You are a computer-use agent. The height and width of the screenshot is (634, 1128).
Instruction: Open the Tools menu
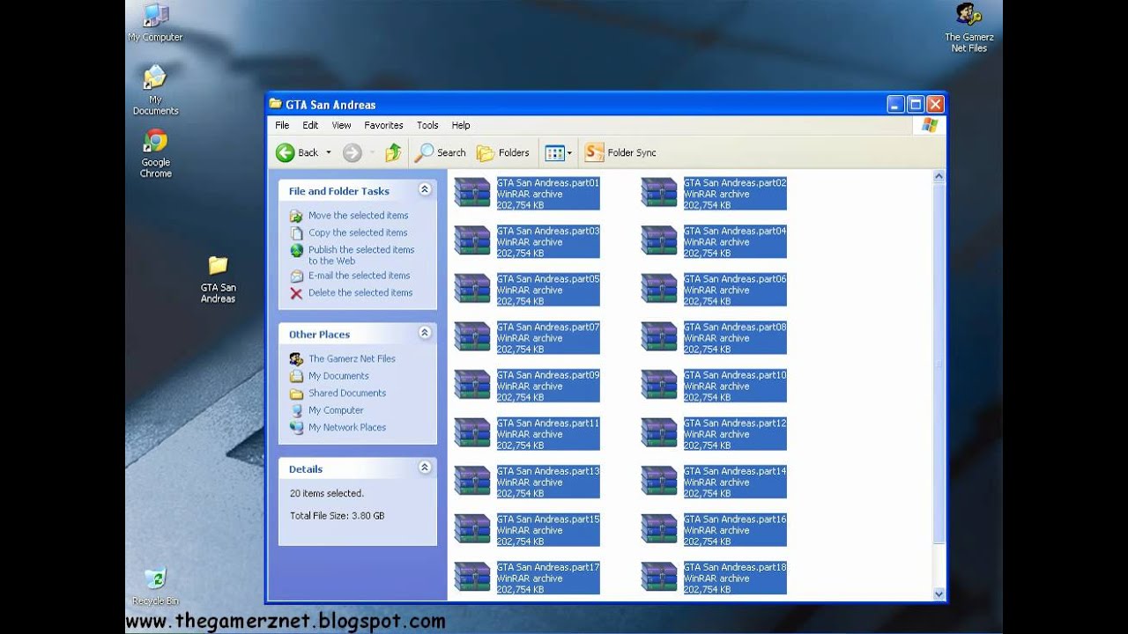coord(427,125)
